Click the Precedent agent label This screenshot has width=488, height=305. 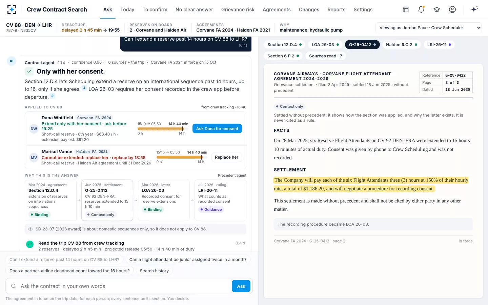pyautogui.click(x=232, y=175)
